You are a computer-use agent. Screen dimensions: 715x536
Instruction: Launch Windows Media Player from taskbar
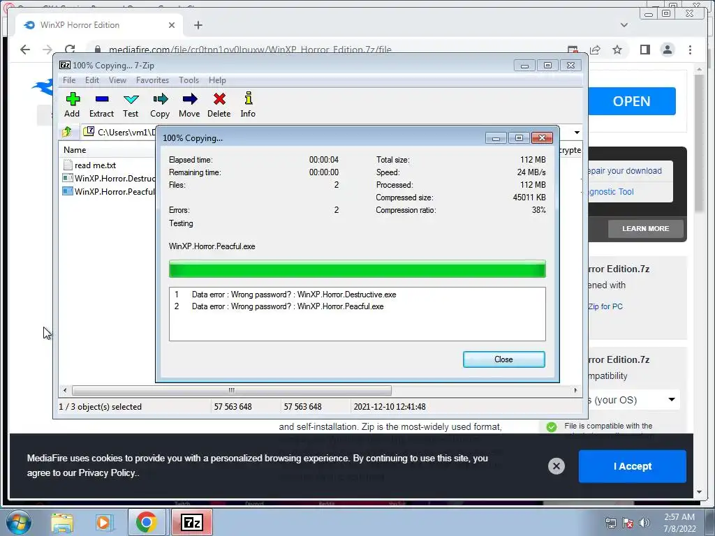click(x=103, y=522)
